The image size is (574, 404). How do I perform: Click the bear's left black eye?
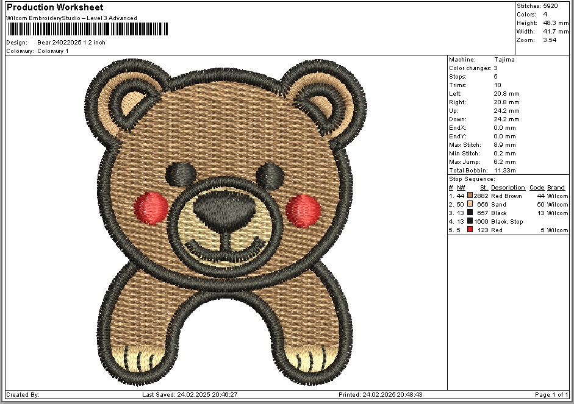182,174
